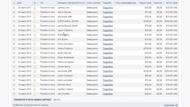Click the note icon in Soren Wendel row
The image size is (190, 107).
[35, 53]
